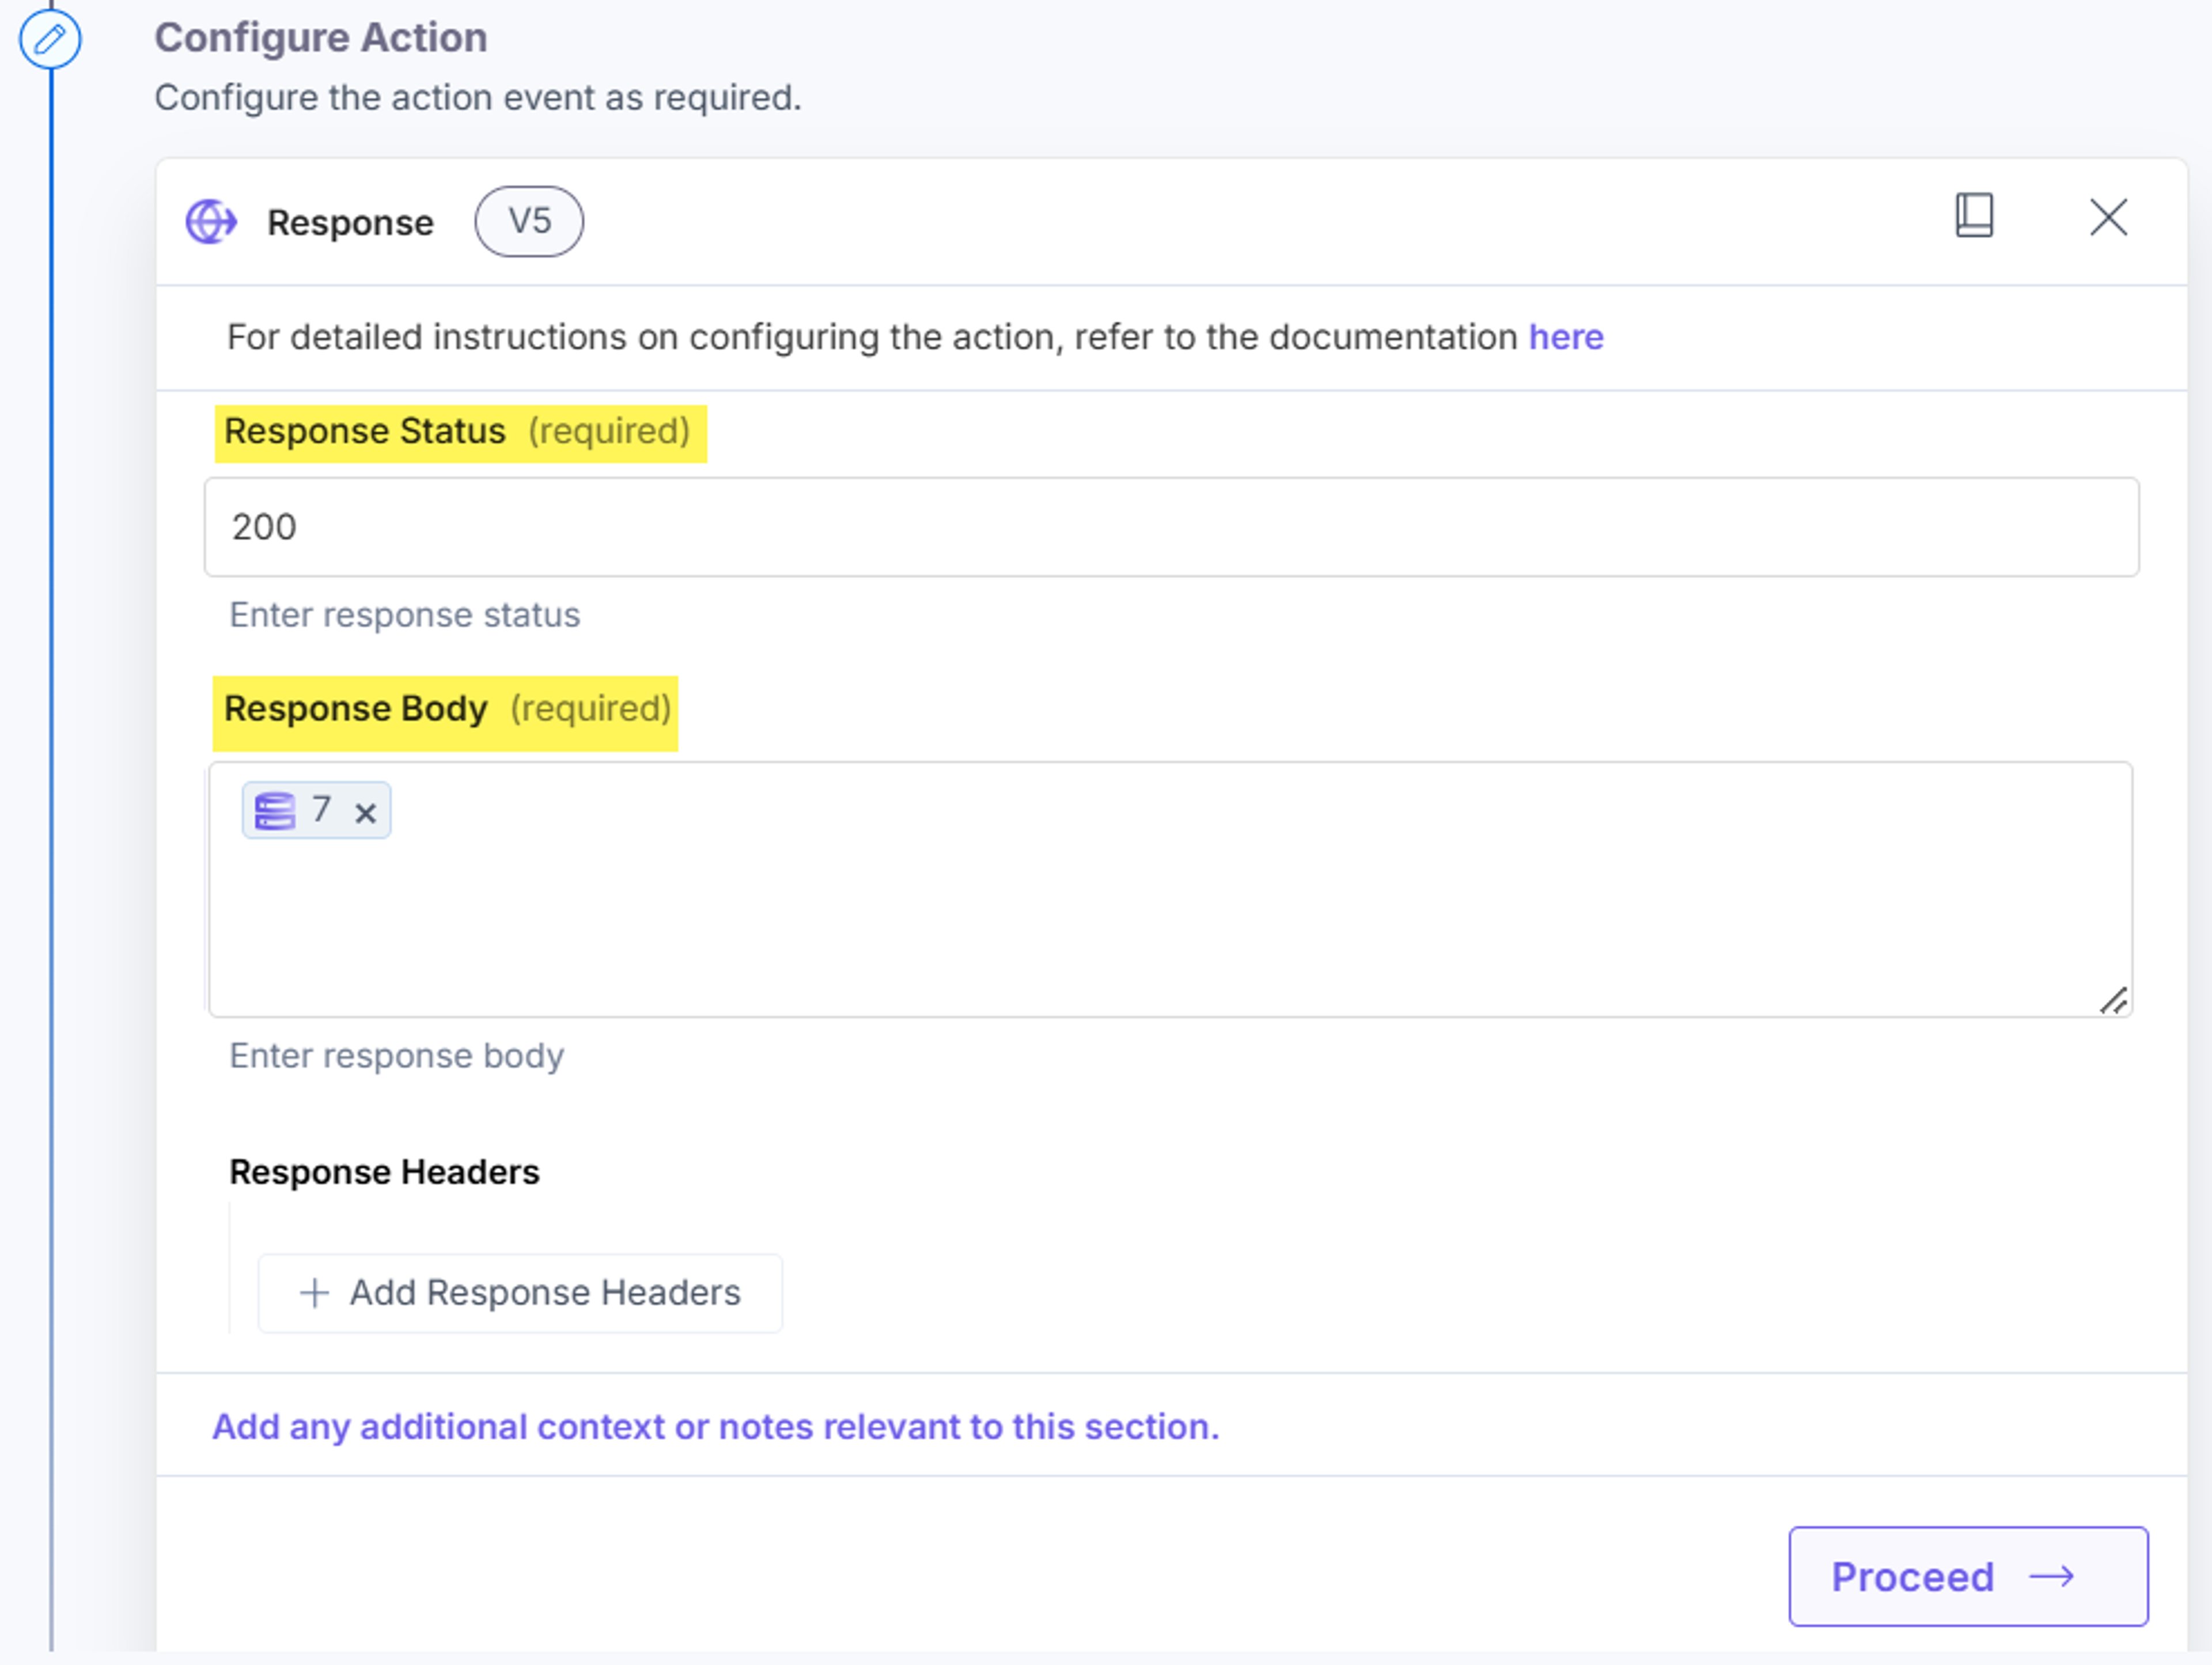Click 'Add any additional context or notes' link
The height and width of the screenshot is (1665, 2212).
click(x=716, y=1427)
